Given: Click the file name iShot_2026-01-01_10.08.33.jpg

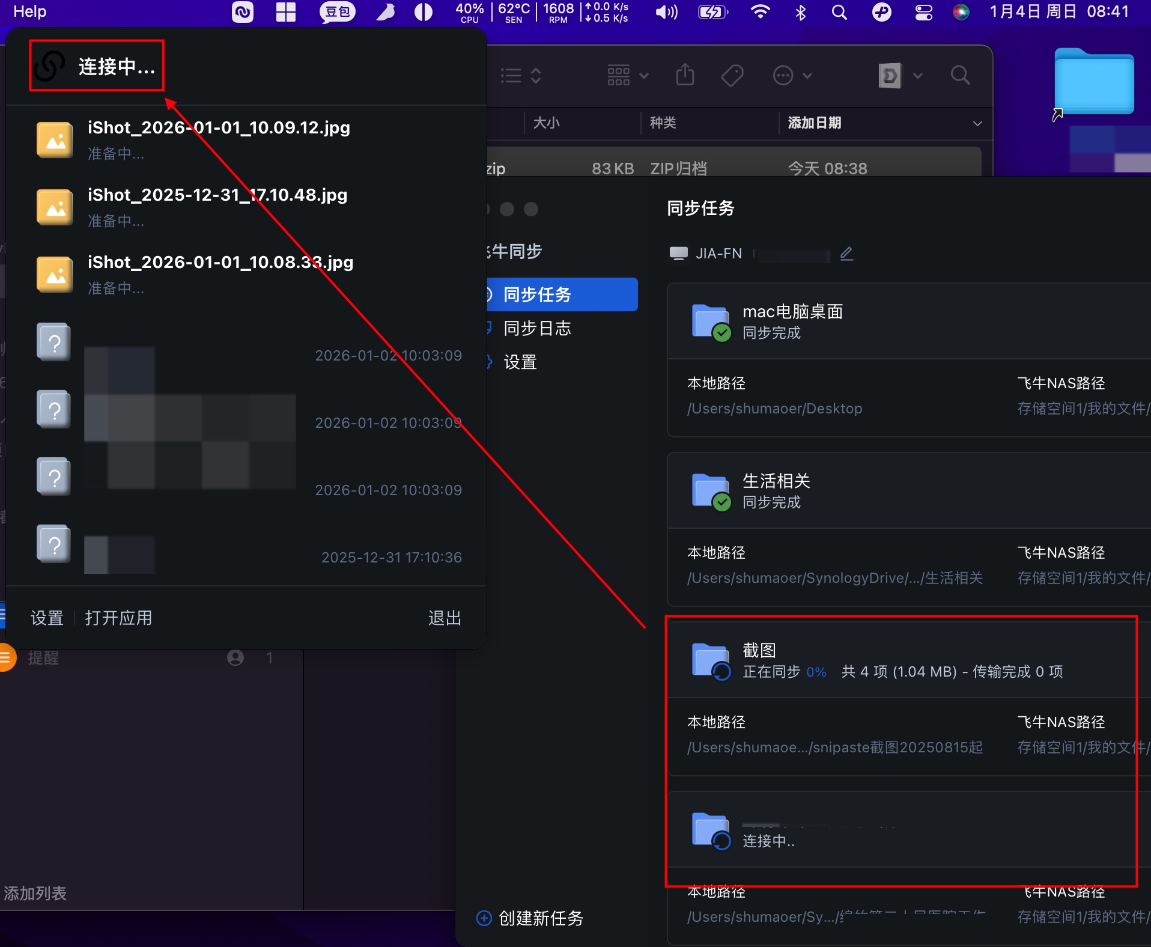Looking at the screenshot, I should [220, 262].
